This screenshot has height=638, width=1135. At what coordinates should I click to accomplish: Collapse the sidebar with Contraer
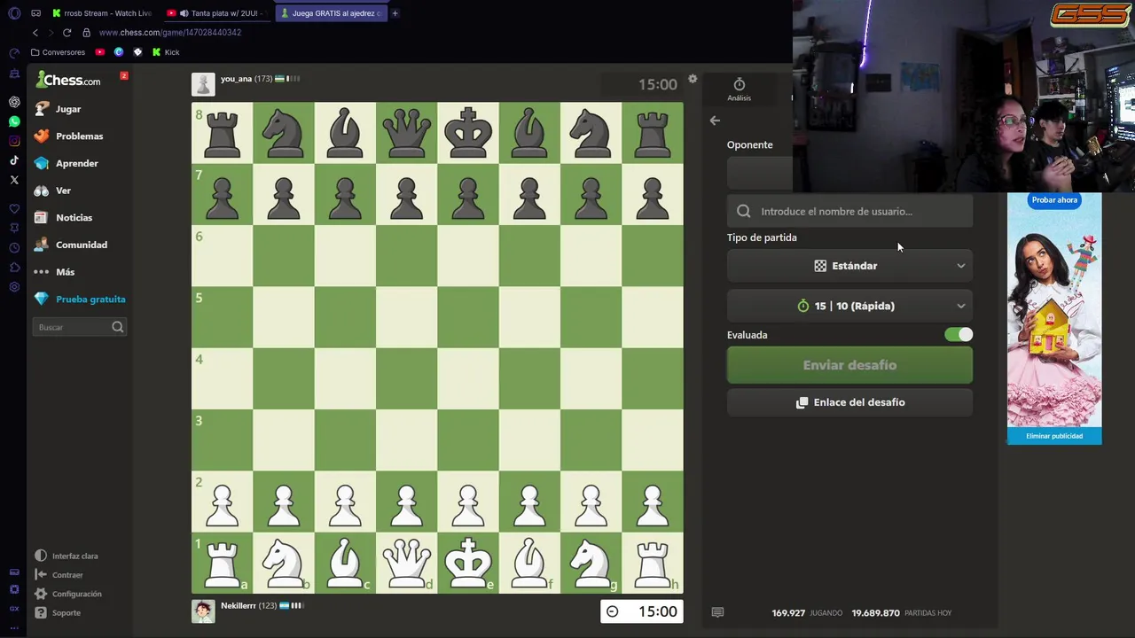click(59, 575)
